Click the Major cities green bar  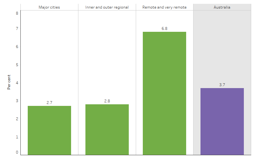coord(49,130)
